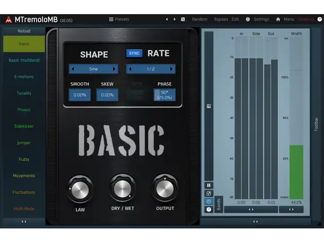Choose previous rate value with left arrow
The width and height of the screenshot is (324, 243).
click(x=130, y=69)
